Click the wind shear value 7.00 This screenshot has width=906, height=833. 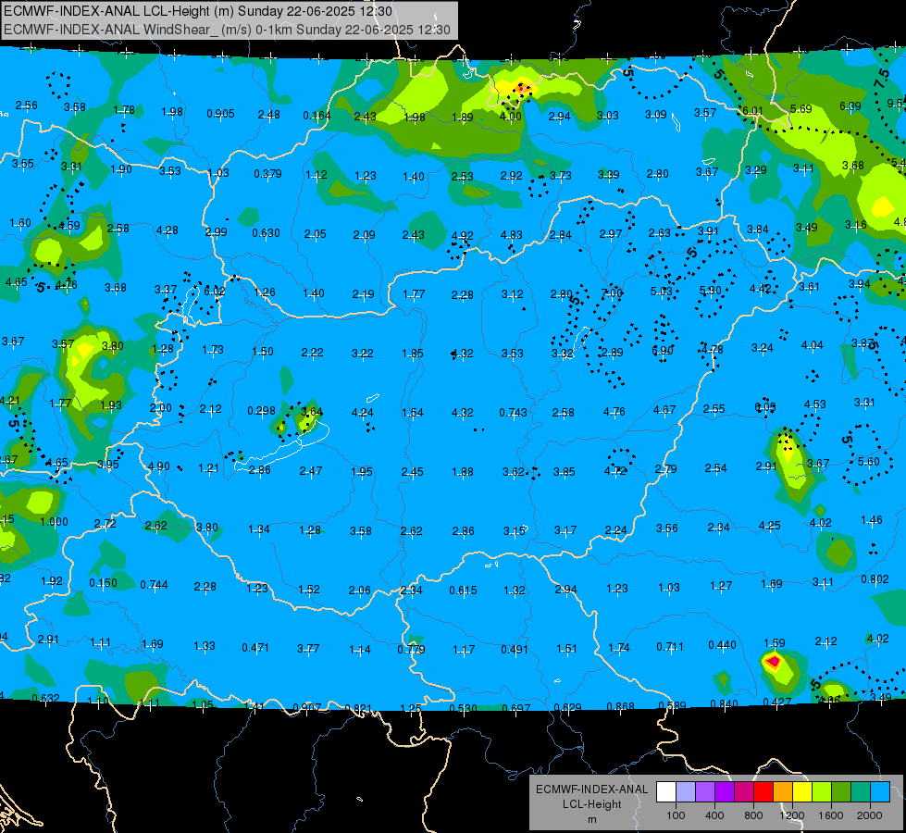pos(612,292)
